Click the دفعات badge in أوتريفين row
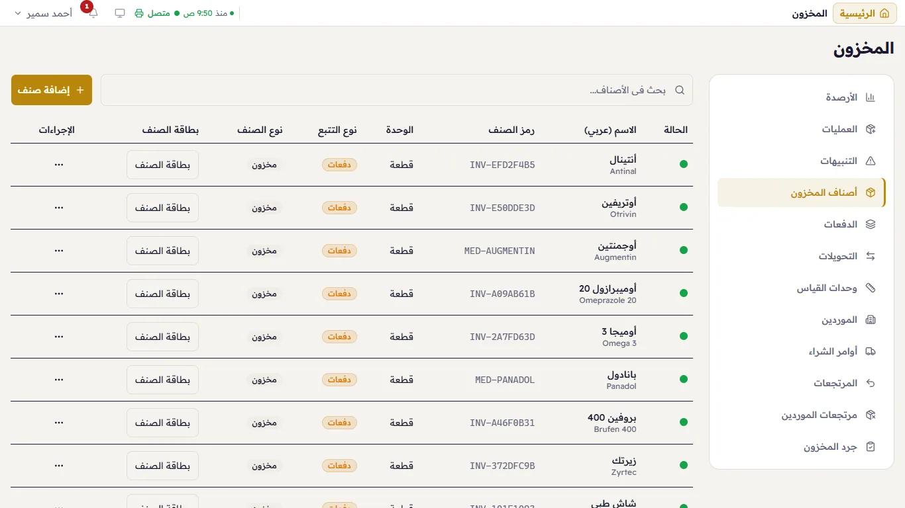The image size is (905, 508). 339,208
